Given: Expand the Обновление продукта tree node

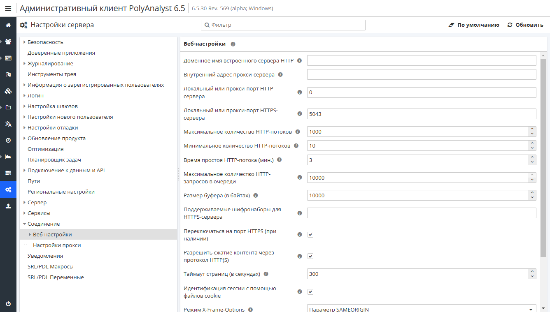Looking at the screenshot, I should click(25, 139).
